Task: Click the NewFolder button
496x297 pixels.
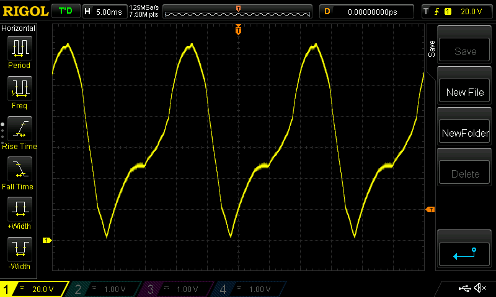Action: [464, 132]
